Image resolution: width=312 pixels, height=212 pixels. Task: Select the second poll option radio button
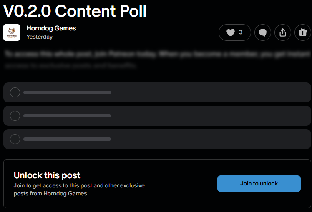15,116
